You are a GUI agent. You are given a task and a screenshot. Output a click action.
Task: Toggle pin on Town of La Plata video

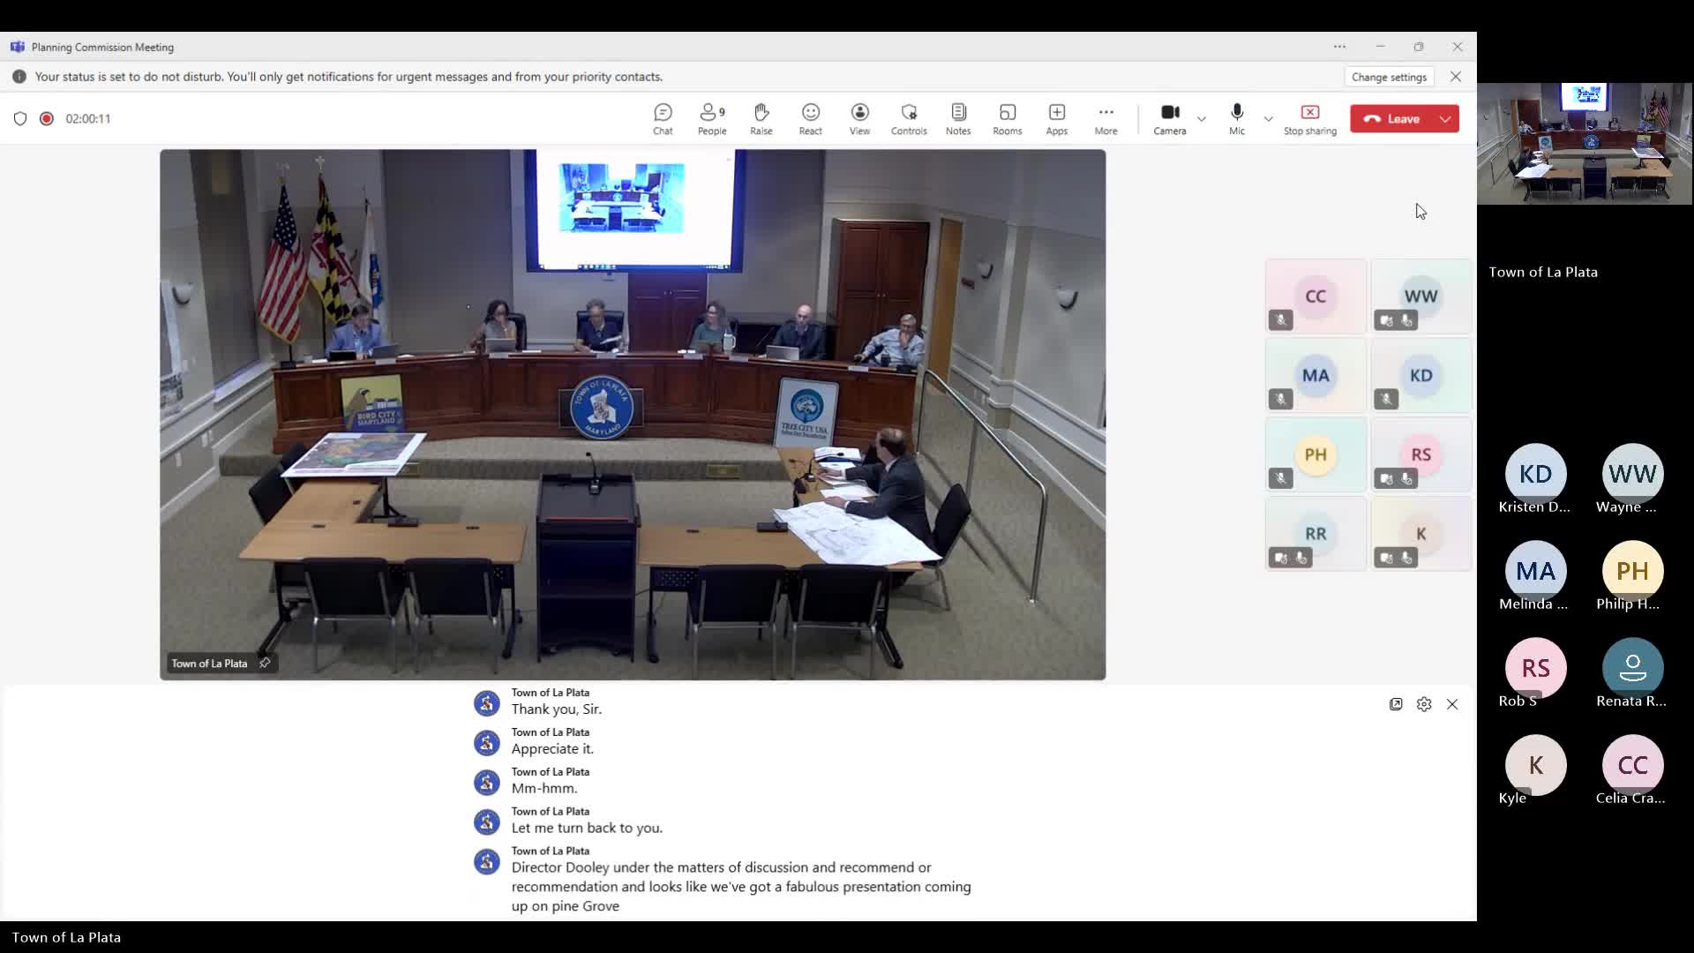point(265,663)
